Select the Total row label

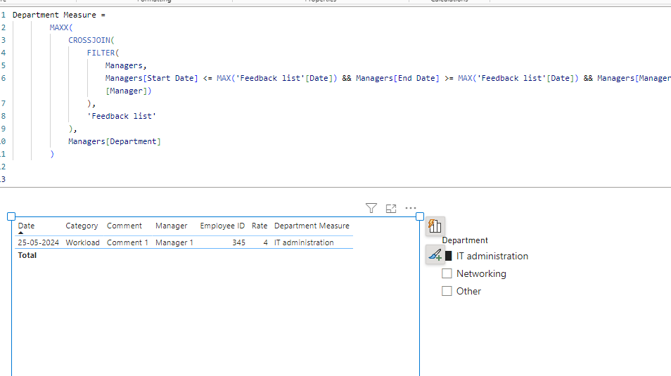coord(27,255)
